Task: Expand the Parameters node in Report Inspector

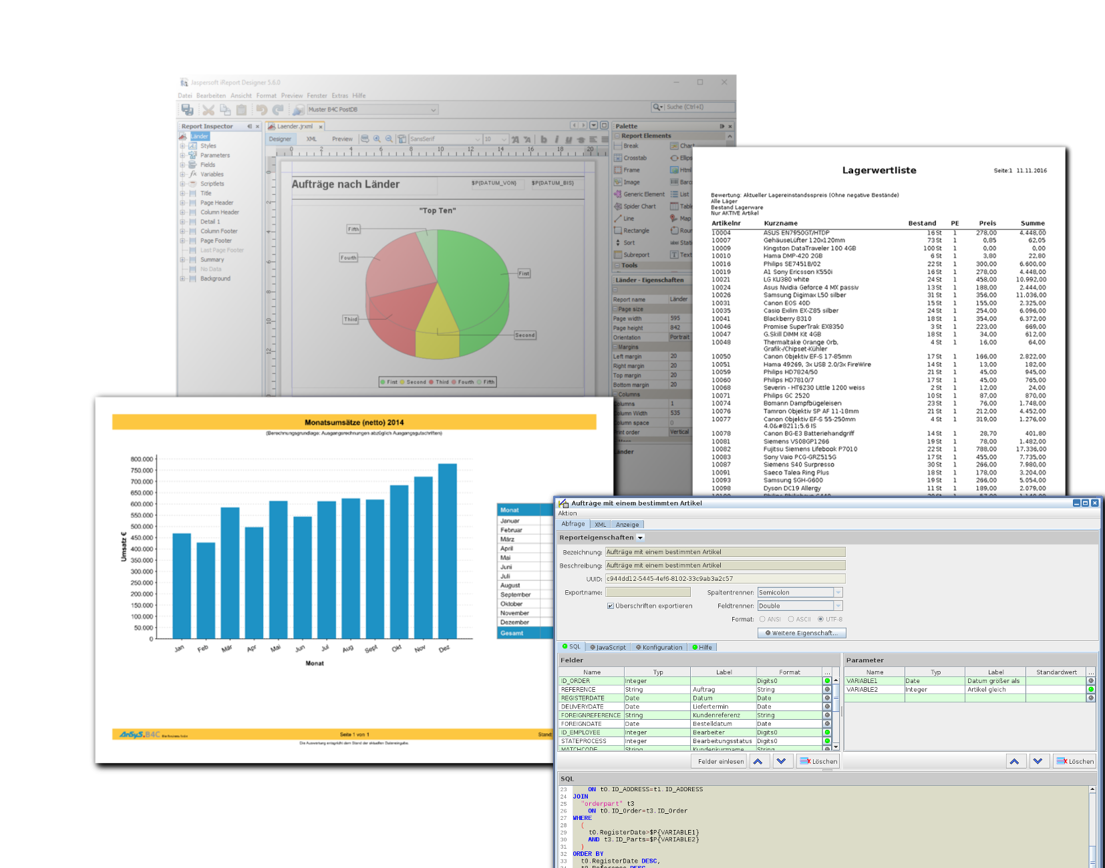Action: [182, 156]
